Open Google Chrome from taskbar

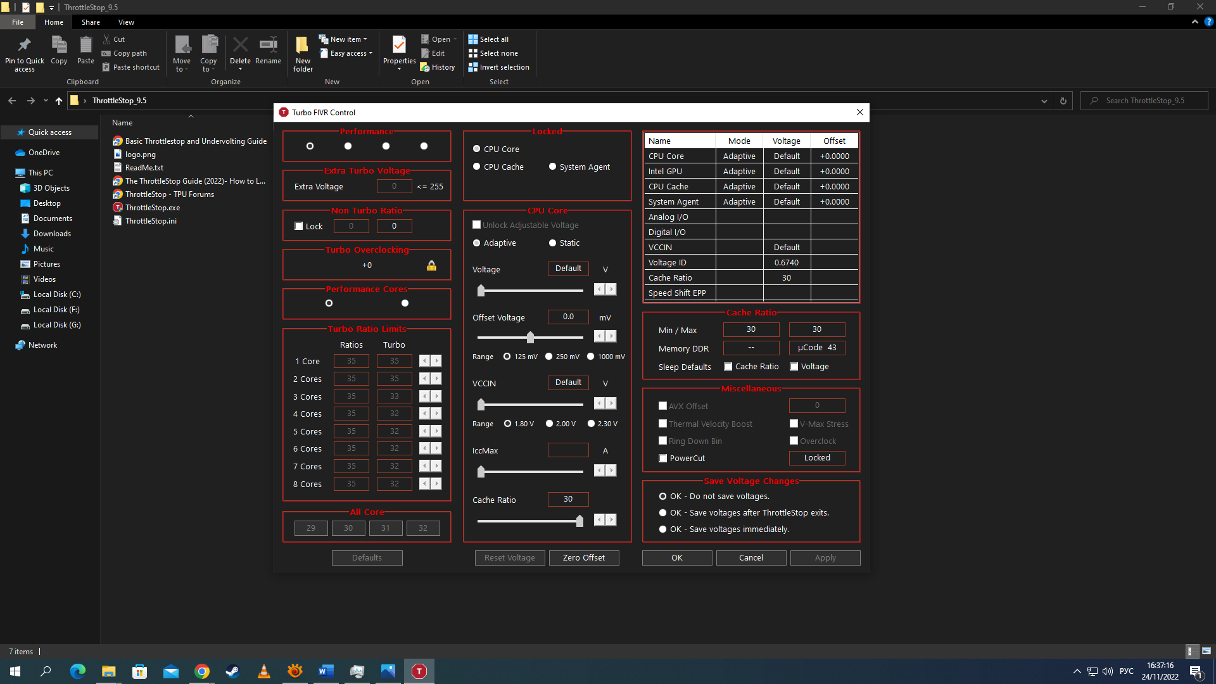[x=202, y=671]
